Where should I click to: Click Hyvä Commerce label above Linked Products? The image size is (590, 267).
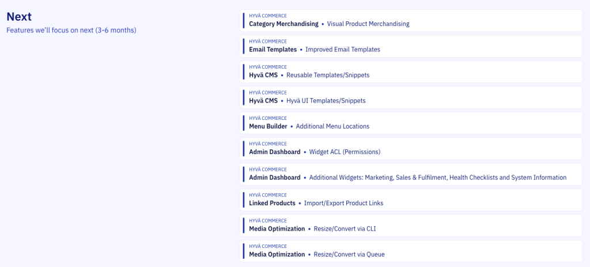pos(267,195)
